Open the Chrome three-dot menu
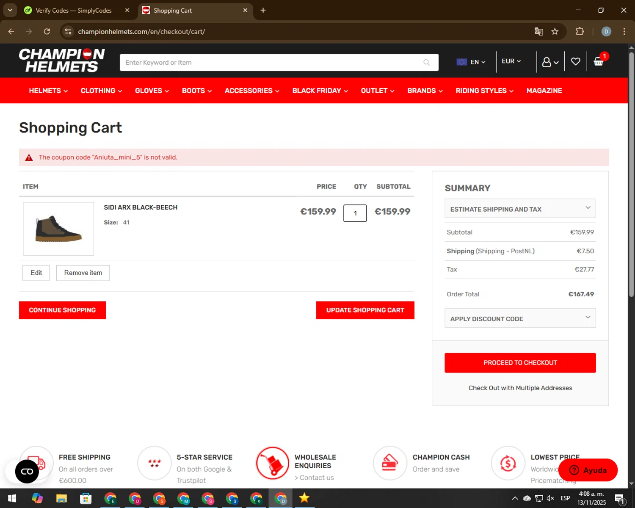This screenshot has height=508, width=635. click(x=624, y=31)
